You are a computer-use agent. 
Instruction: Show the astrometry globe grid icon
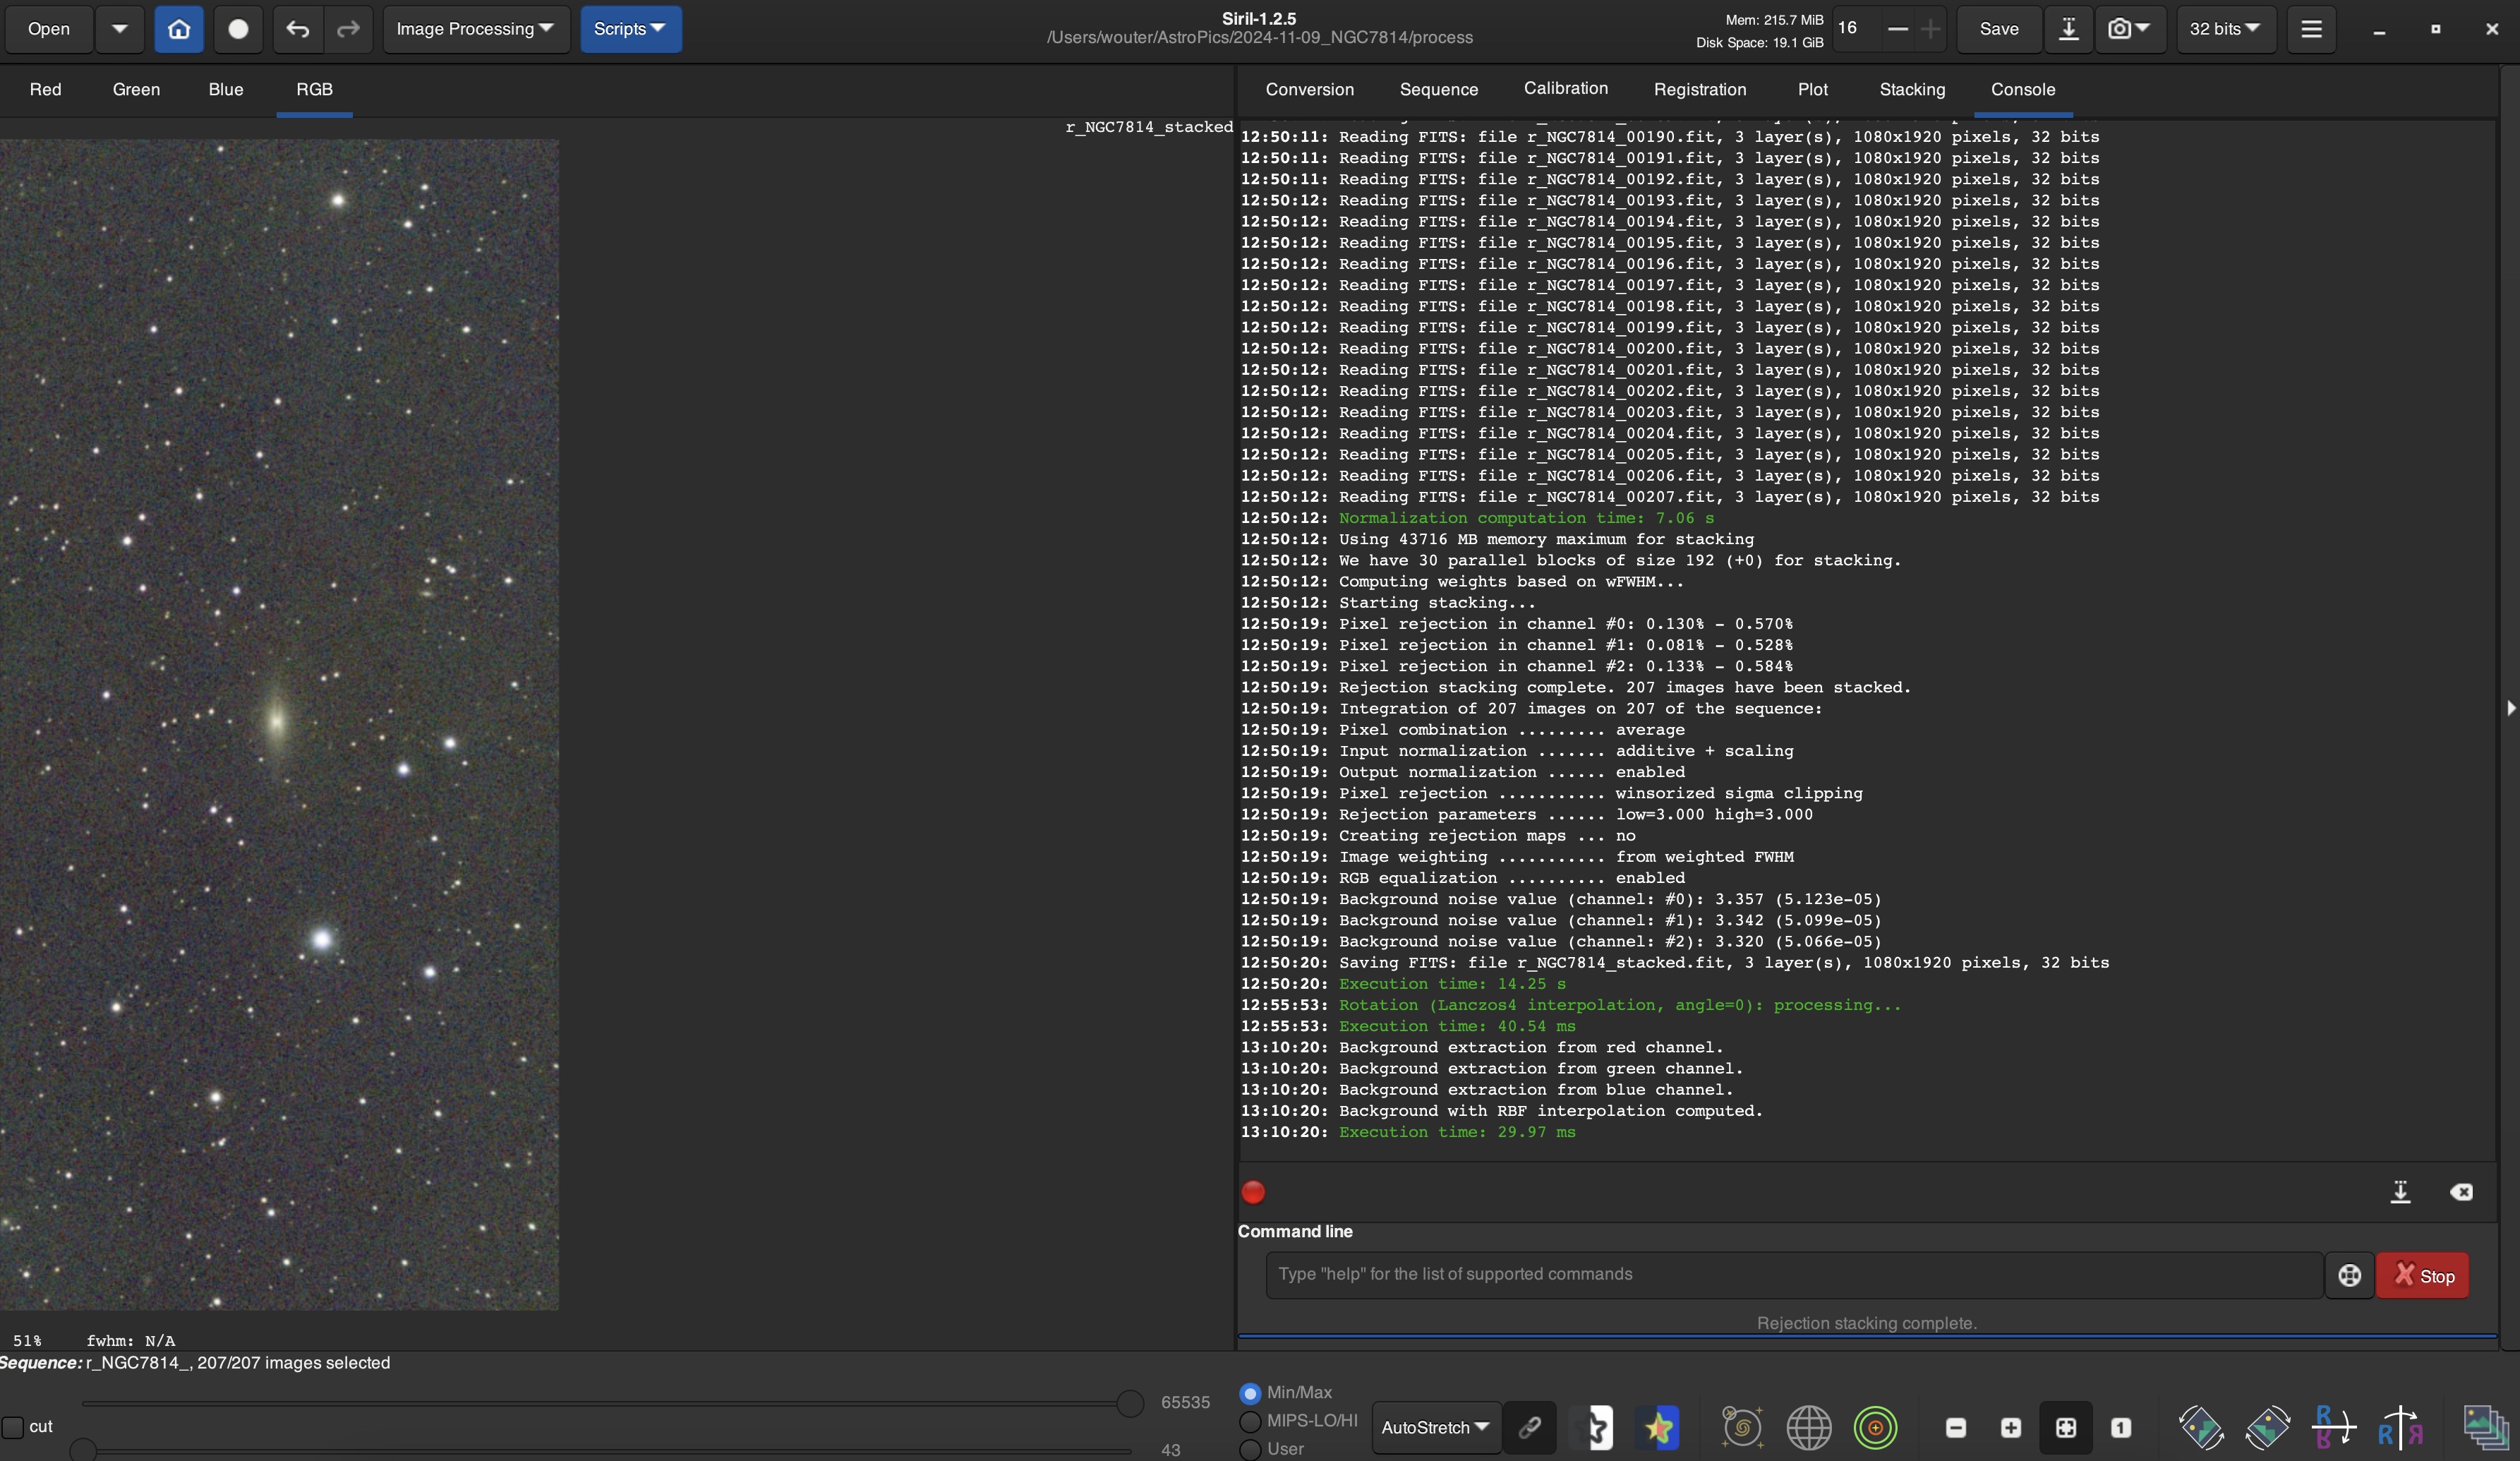[x=1809, y=1427]
